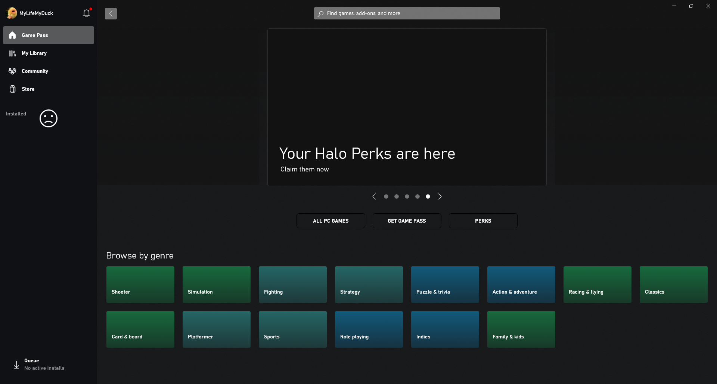Click the Community people icon
717x384 pixels.
coord(12,71)
